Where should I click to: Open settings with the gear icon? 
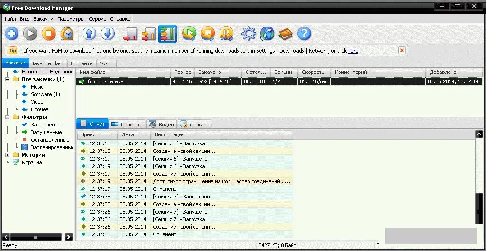pos(248,34)
